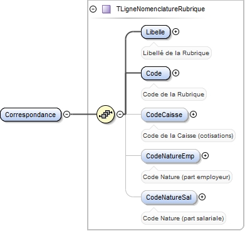Click the TLigneNomenclatureRubrique type name
The width and height of the screenshot is (245, 231).
(160, 9)
